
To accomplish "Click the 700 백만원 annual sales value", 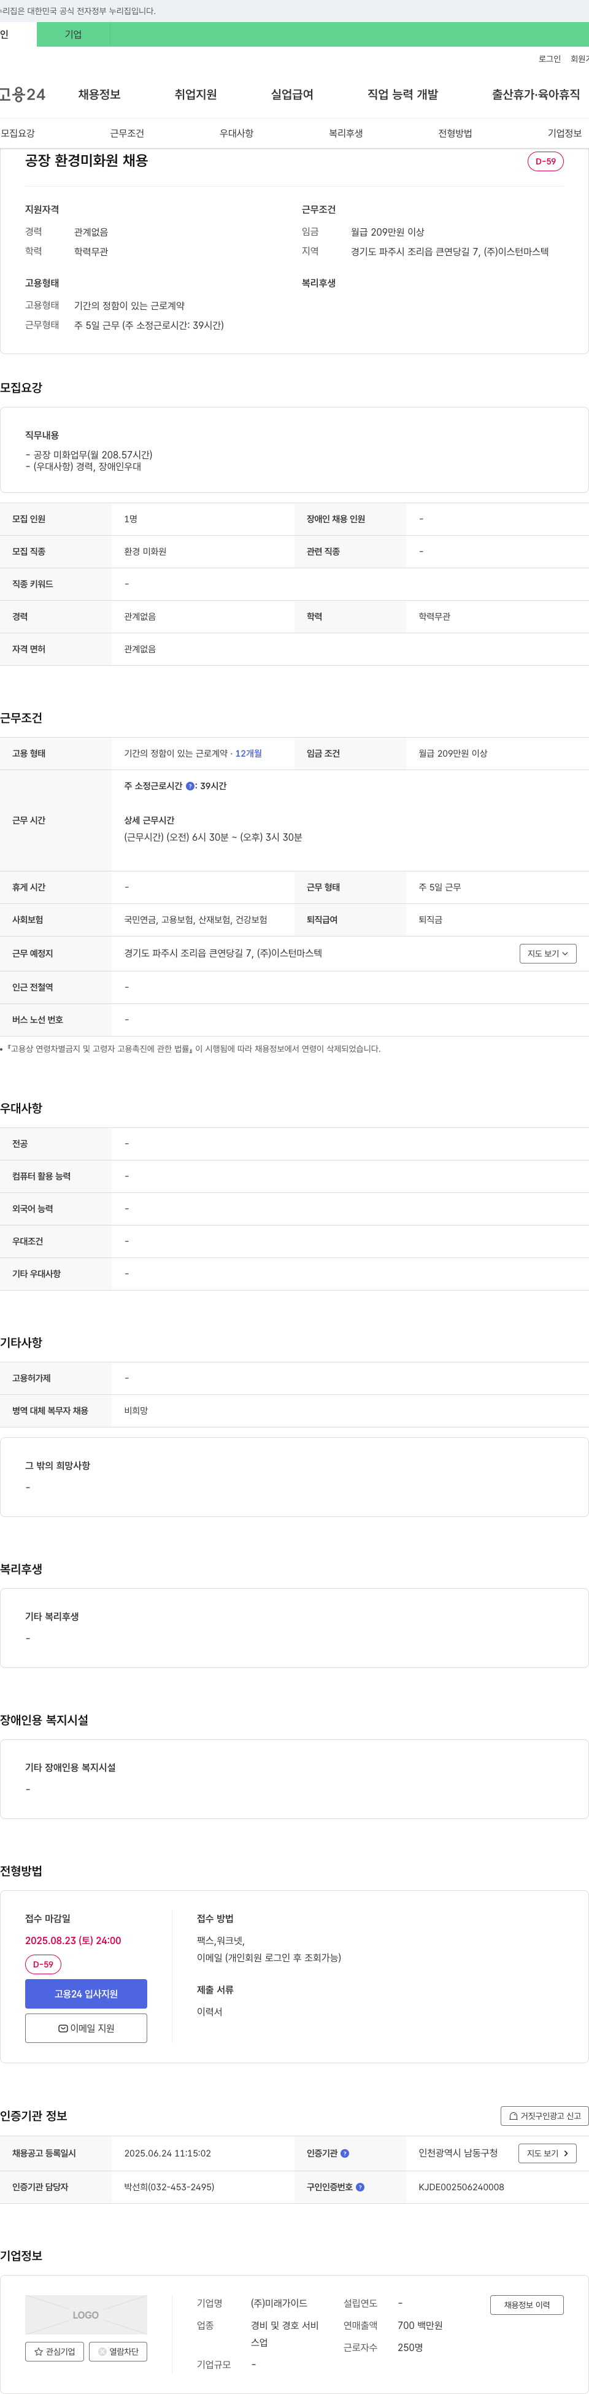I will [420, 2325].
